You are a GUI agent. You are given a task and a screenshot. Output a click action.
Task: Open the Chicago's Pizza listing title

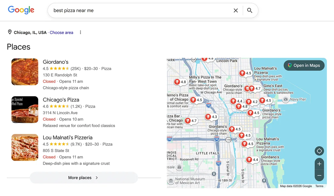(x=61, y=100)
